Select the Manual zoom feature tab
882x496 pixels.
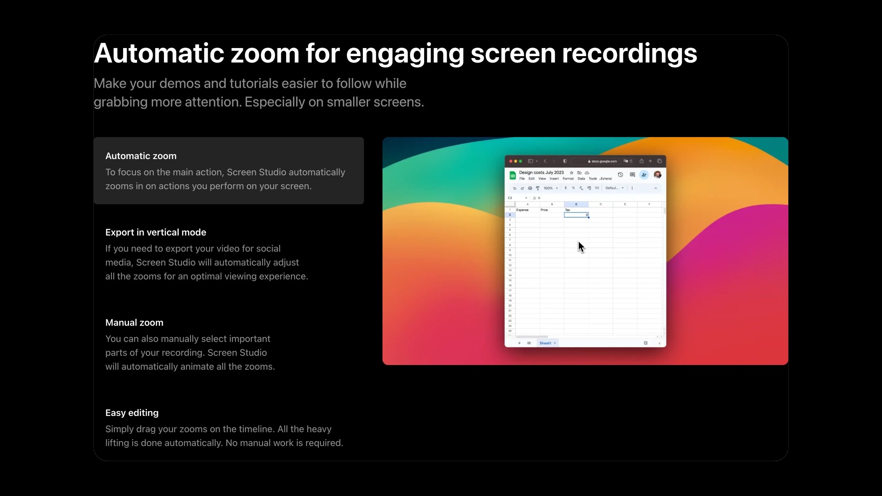pos(229,344)
